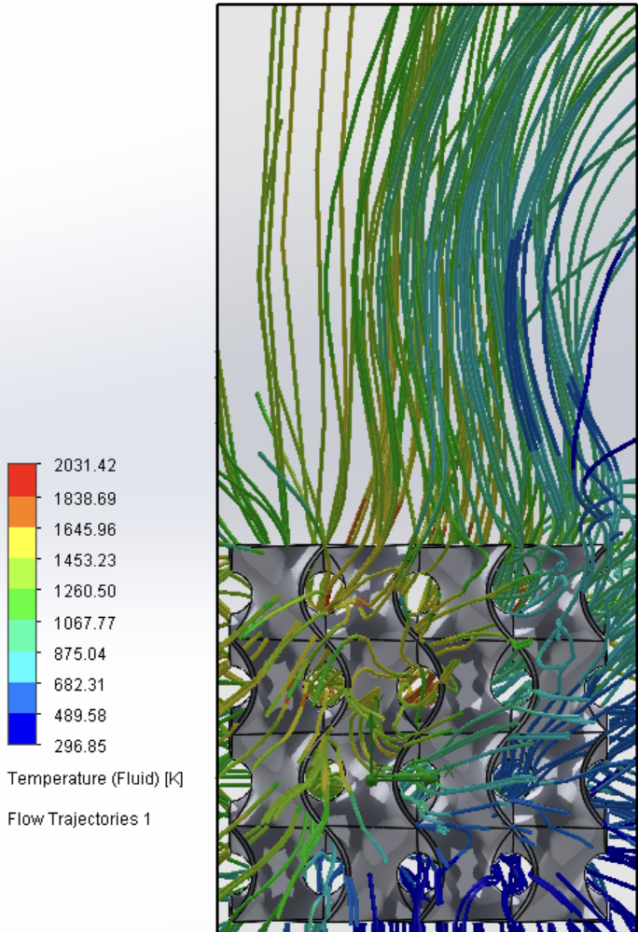Click the cyan legend segment near 875.04
Screen dimensions: 638x932
click(22, 667)
